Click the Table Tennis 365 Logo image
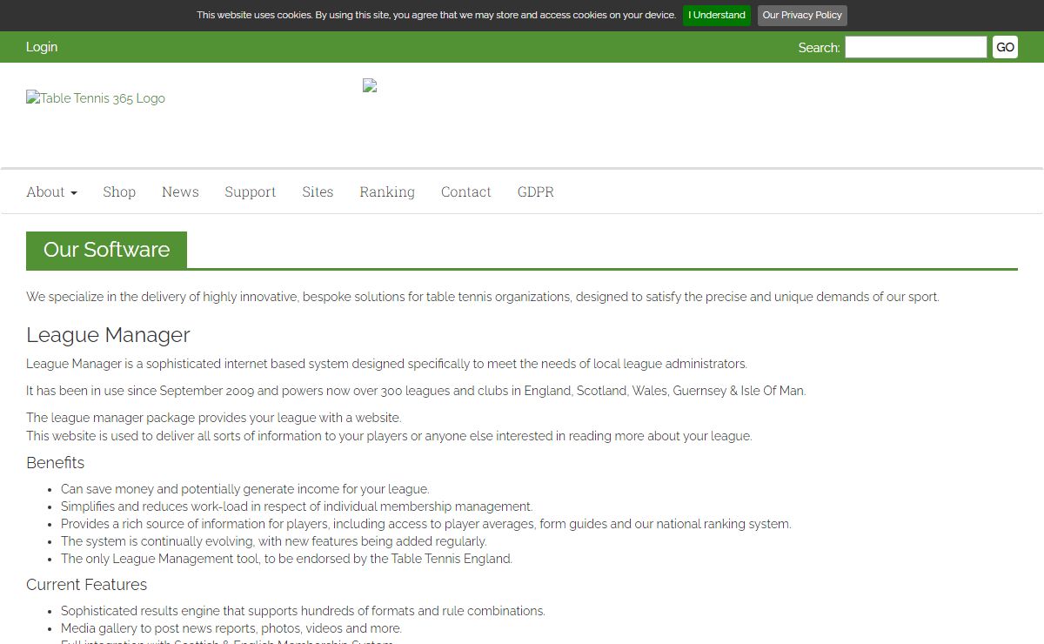 (96, 98)
